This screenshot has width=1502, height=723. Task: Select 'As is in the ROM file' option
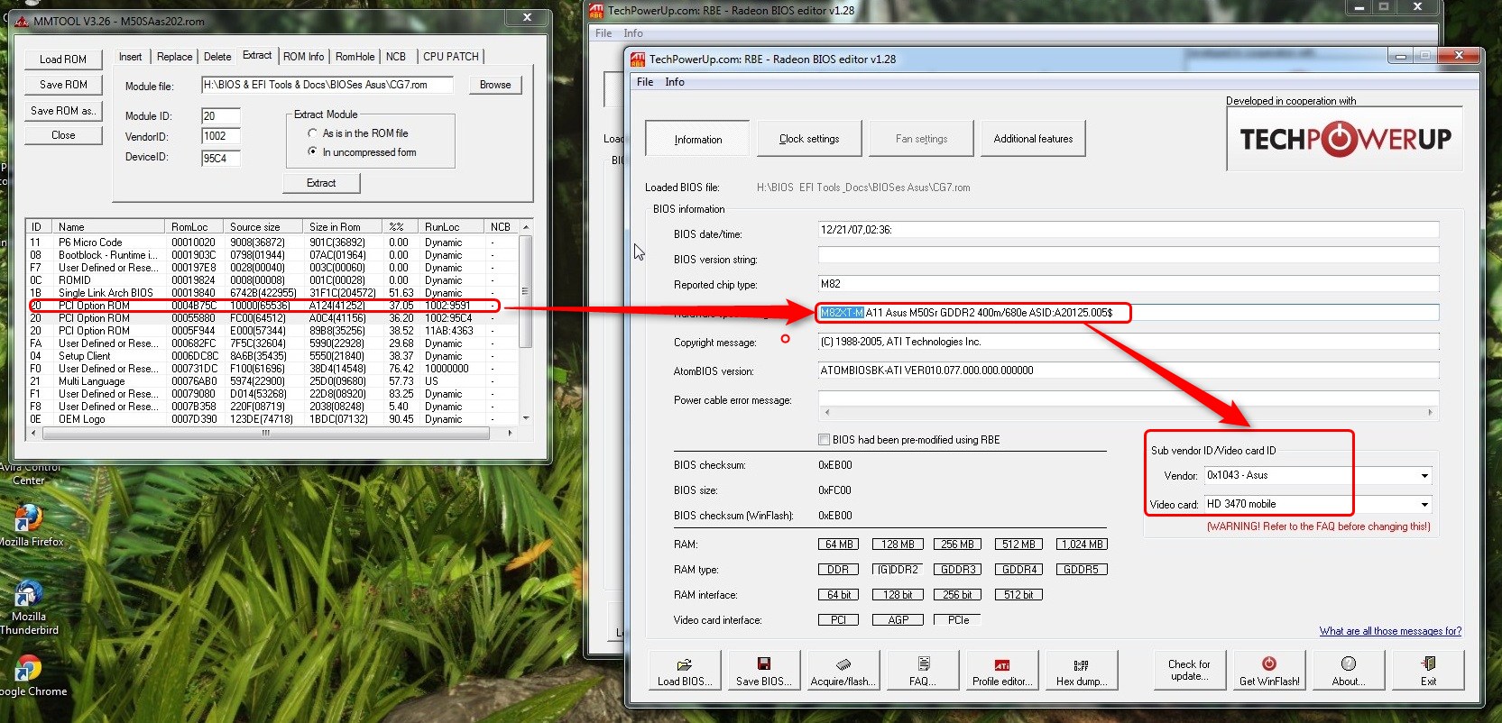pos(313,133)
